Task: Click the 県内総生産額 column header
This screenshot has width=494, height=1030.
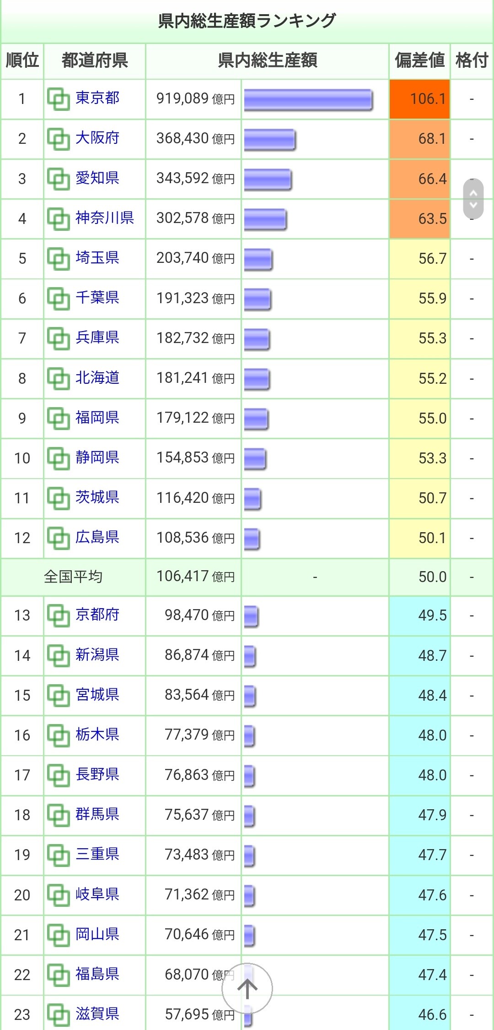Action: [267, 60]
